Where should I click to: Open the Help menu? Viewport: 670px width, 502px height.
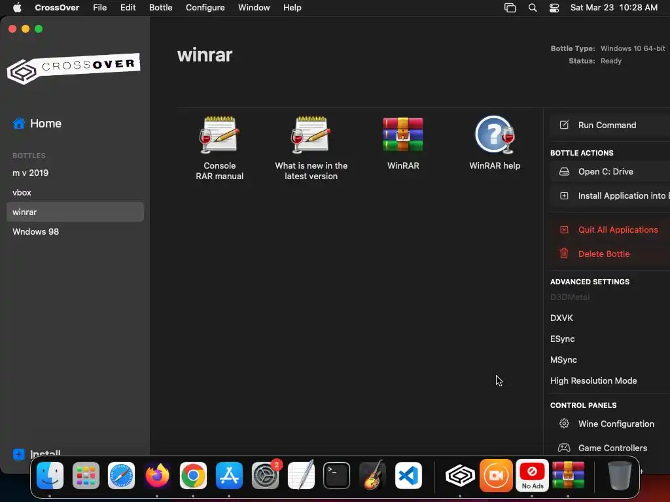[292, 8]
